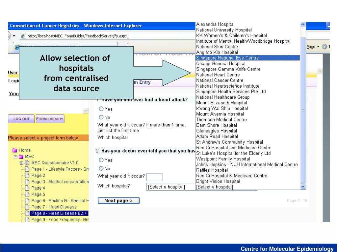Open Page 2 in form tree
The image size is (337, 252).
point(38,175)
